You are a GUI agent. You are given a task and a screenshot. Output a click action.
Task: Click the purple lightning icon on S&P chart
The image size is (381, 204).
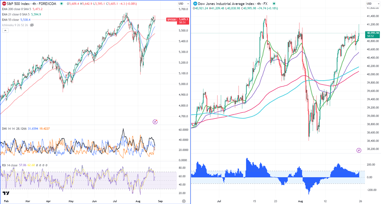(155, 121)
